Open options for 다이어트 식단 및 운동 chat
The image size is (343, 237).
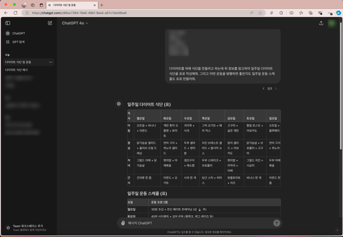[50, 62]
